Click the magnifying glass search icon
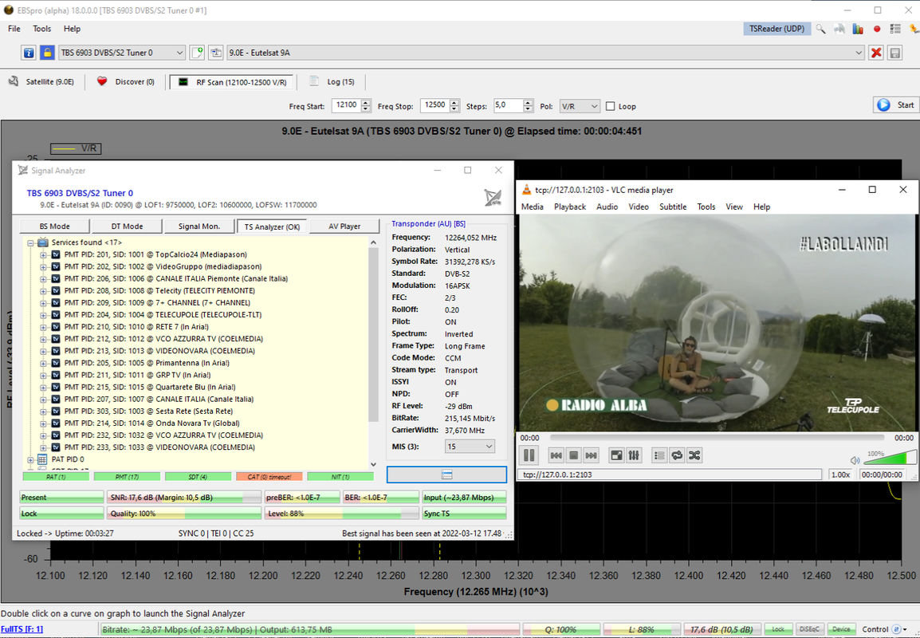The width and height of the screenshot is (920, 638). (x=821, y=29)
